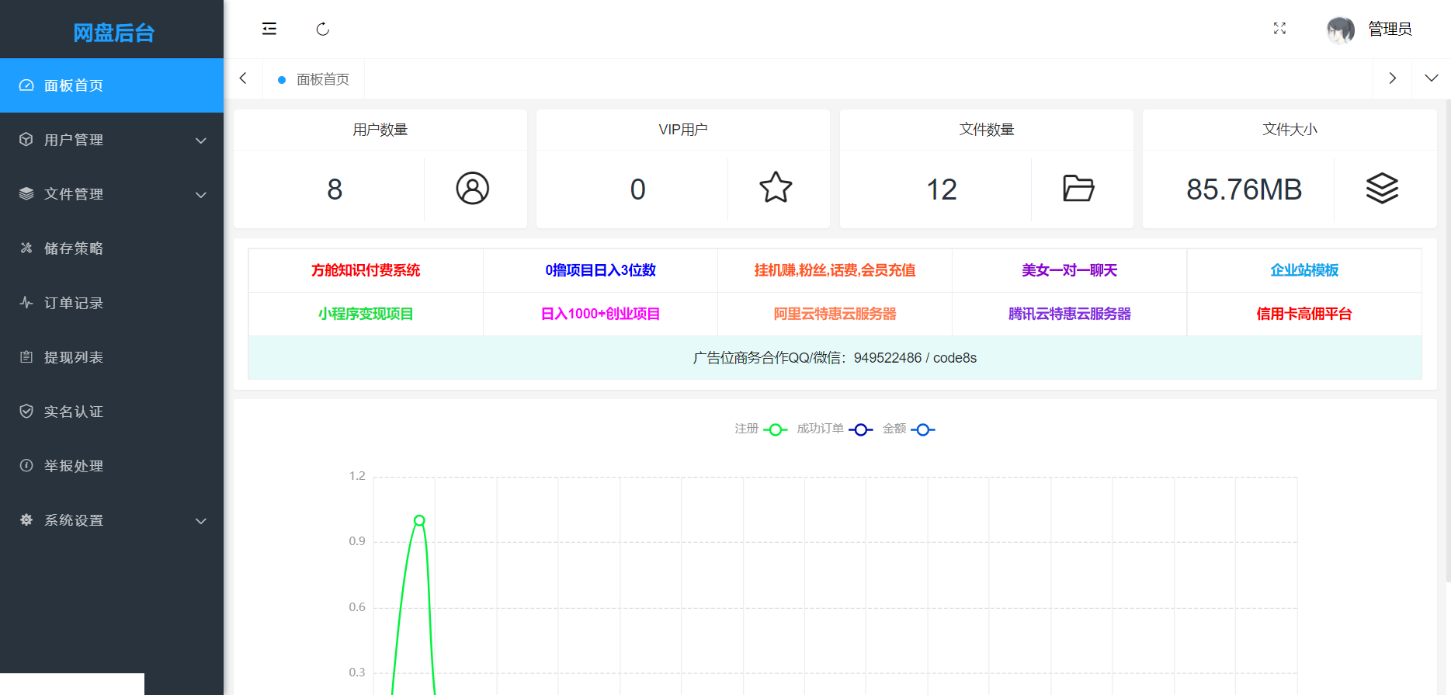1451x695 pixels.
Task: Toggle the 成功订单 series in chart legend
Action: click(x=835, y=429)
